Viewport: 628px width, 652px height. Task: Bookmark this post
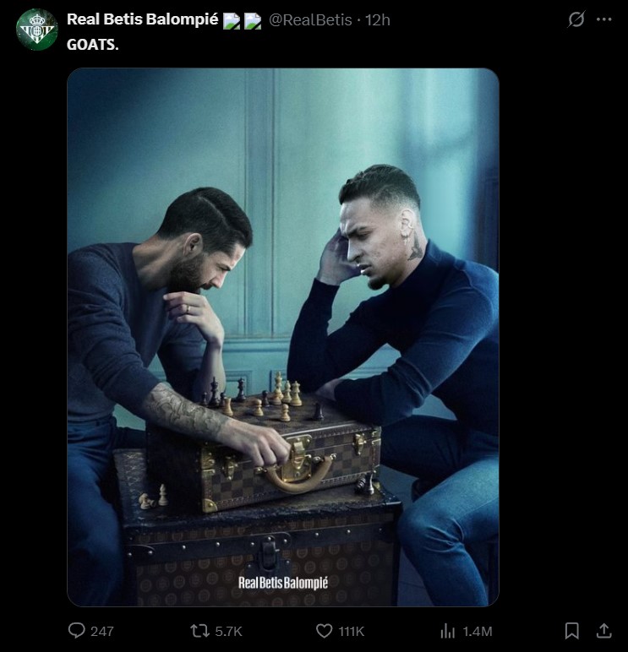[x=571, y=631]
